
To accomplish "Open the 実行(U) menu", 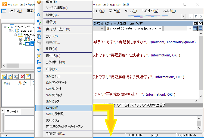I will (115, 11).
